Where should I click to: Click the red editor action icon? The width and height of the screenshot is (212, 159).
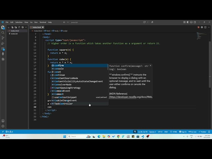click(198, 27)
